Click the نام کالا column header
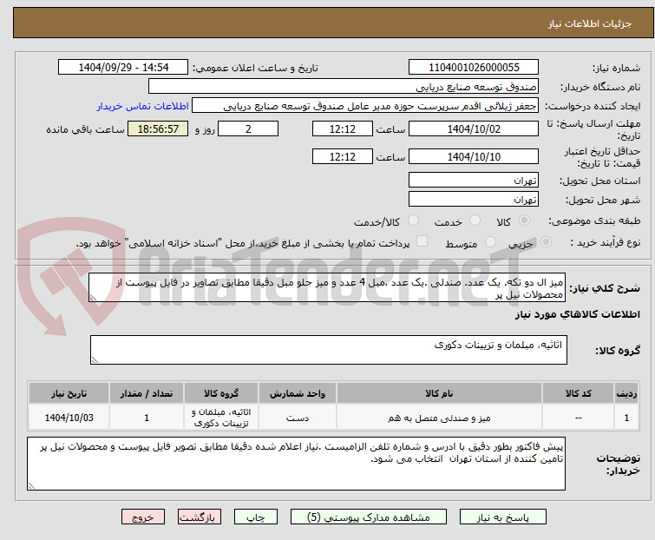 [439, 393]
